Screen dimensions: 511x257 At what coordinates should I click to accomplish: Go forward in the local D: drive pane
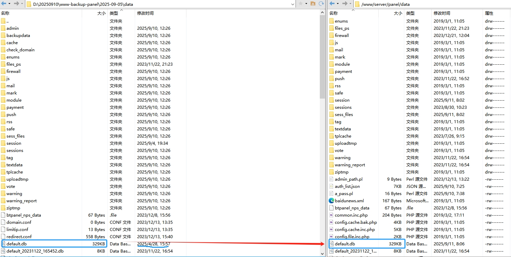pyautogui.click(x=16, y=4)
